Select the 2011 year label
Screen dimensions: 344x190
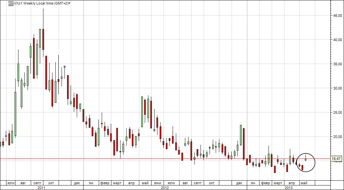point(41,188)
